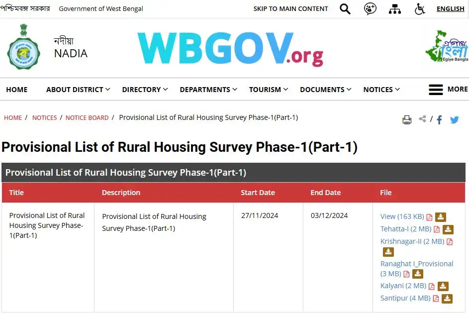Open the More hamburger menu
The width and height of the screenshot is (469, 315).
(447, 90)
